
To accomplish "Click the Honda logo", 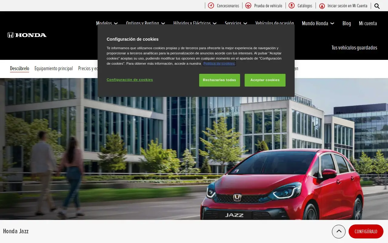I will click(27, 35).
